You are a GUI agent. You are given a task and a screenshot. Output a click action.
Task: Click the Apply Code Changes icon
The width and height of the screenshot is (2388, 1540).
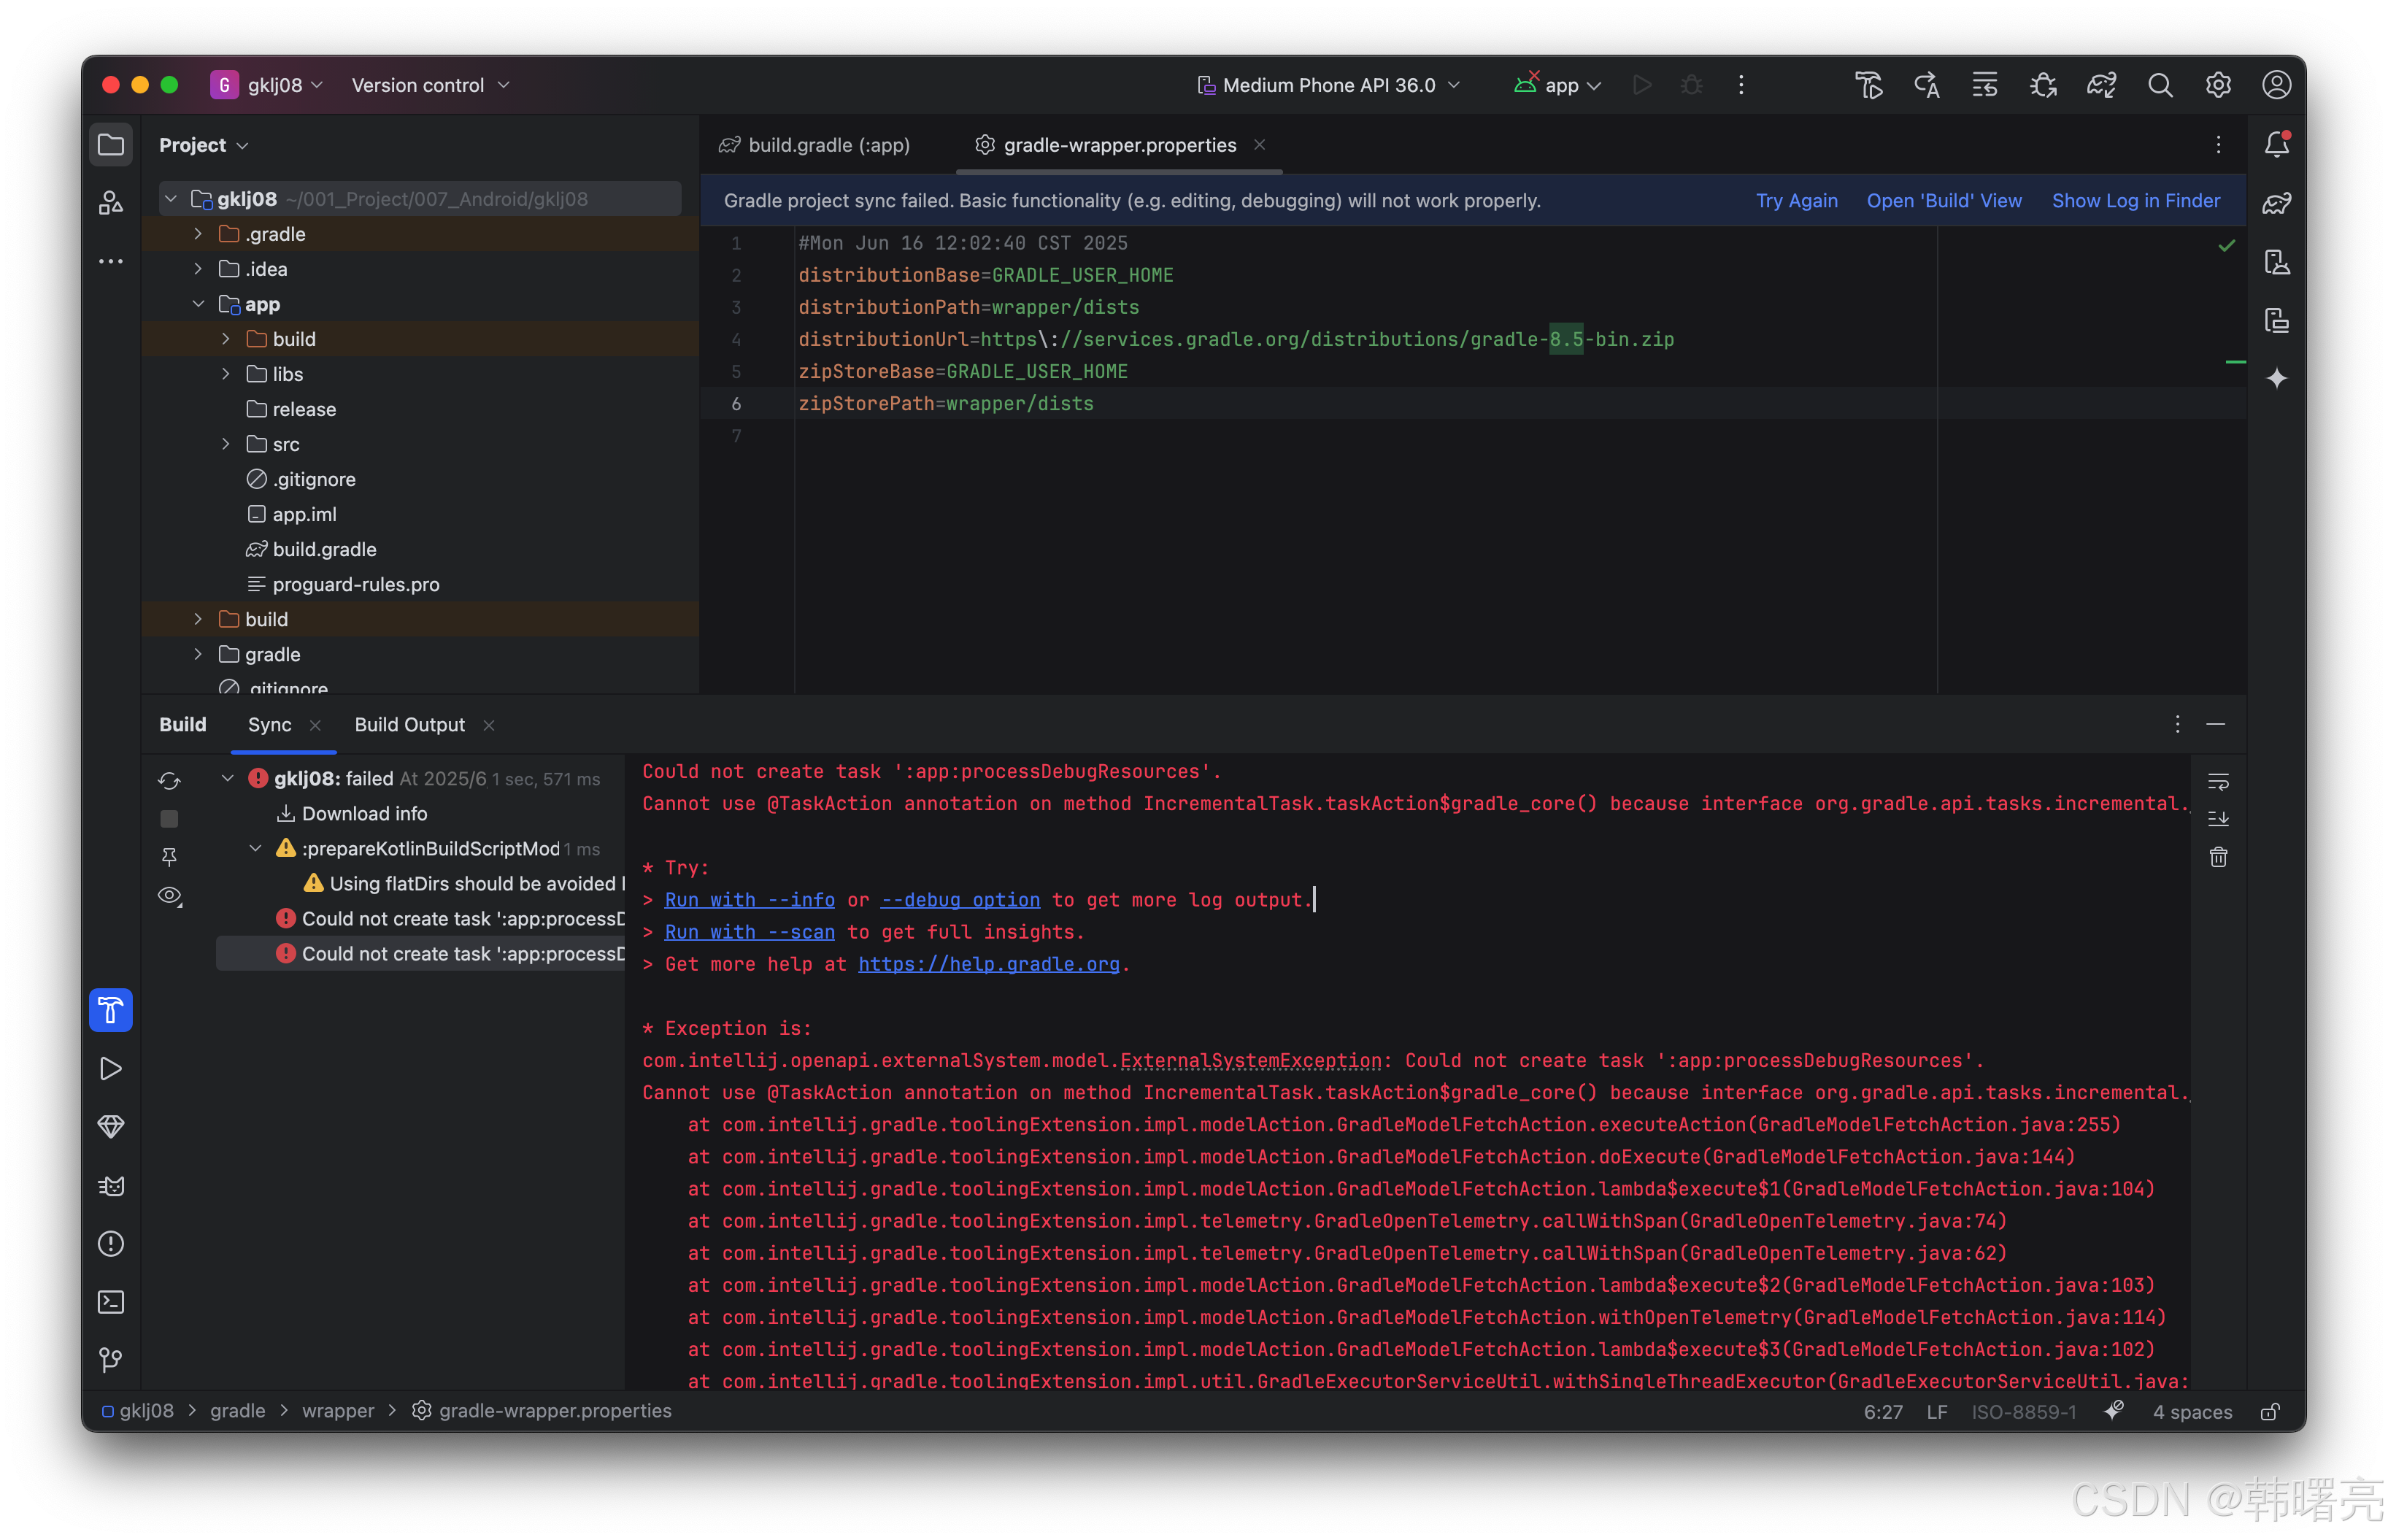(x=1984, y=85)
